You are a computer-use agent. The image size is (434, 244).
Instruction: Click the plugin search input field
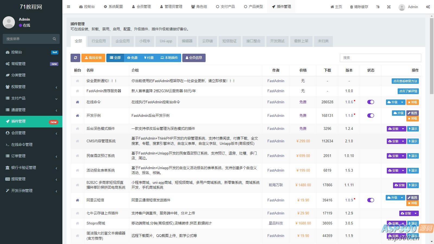click(x=380, y=58)
